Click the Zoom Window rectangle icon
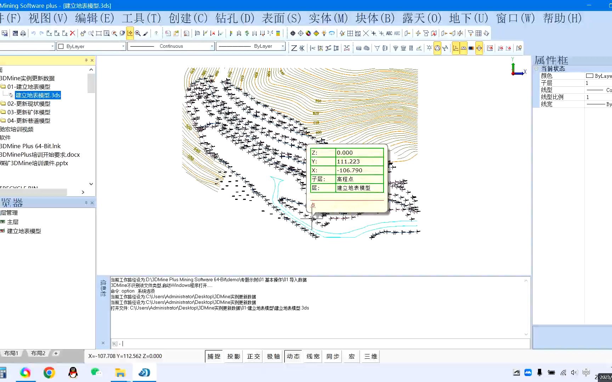 (99, 33)
